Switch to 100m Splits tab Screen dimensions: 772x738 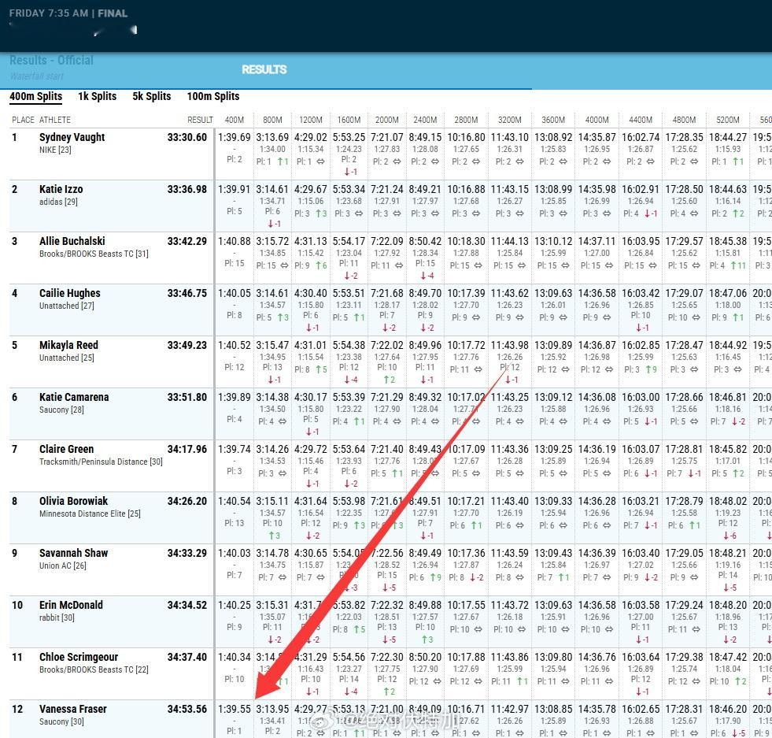coord(213,96)
